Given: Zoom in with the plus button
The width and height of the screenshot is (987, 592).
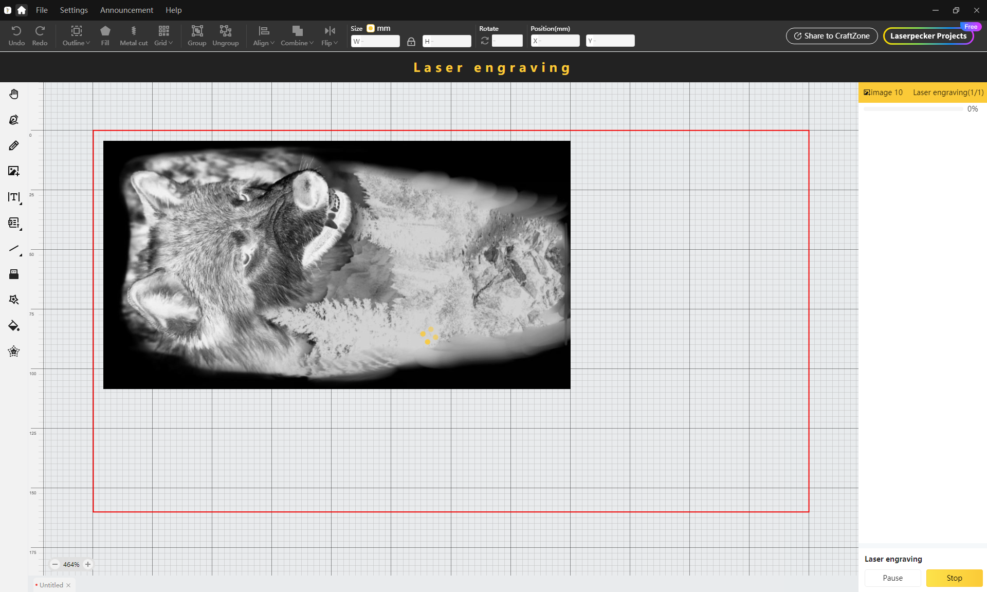Looking at the screenshot, I should pyautogui.click(x=88, y=564).
